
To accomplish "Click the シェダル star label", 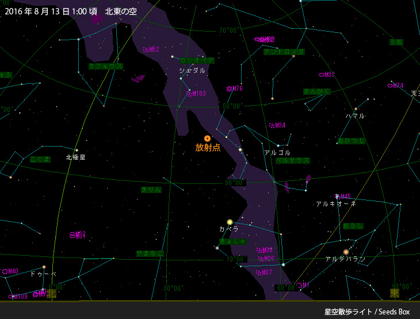I will 192,71.
